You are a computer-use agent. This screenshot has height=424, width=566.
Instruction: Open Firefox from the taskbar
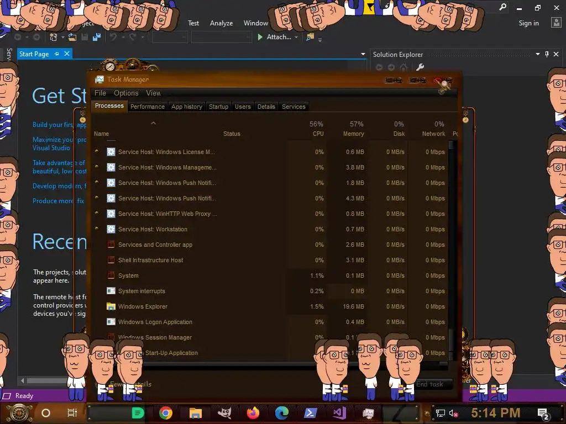point(253,413)
